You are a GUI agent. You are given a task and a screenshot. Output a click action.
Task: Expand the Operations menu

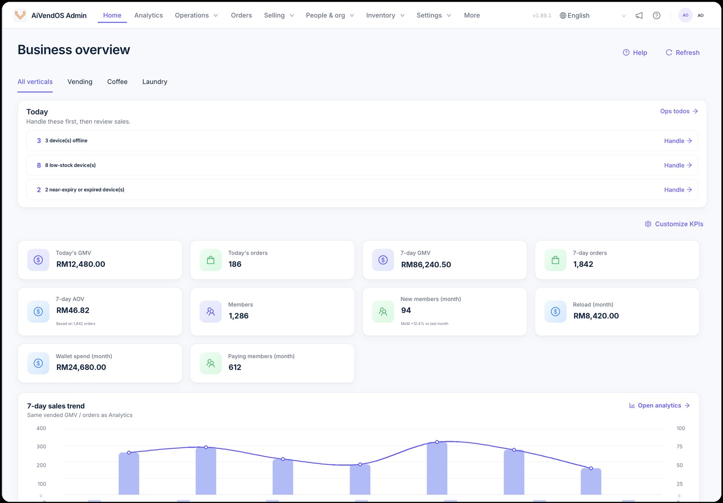(196, 15)
